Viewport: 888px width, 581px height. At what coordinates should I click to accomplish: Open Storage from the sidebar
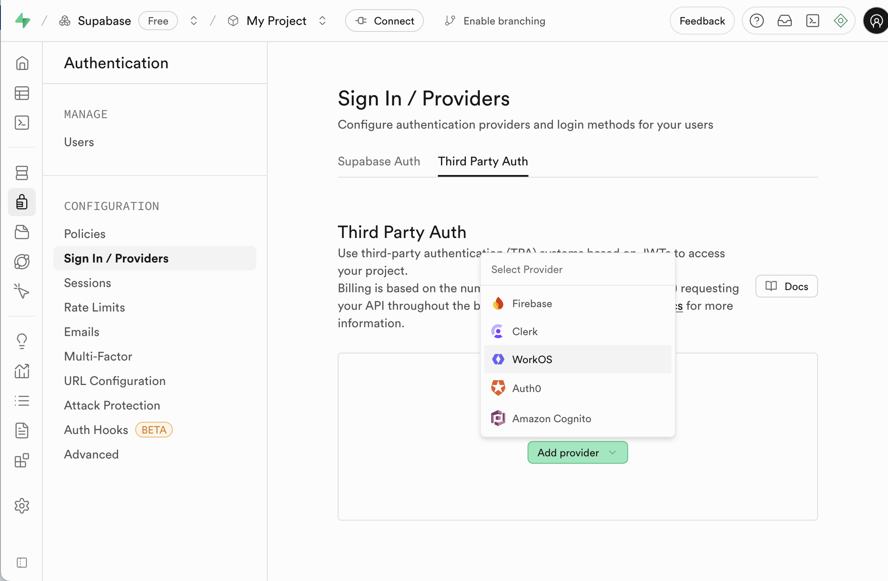point(22,232)
